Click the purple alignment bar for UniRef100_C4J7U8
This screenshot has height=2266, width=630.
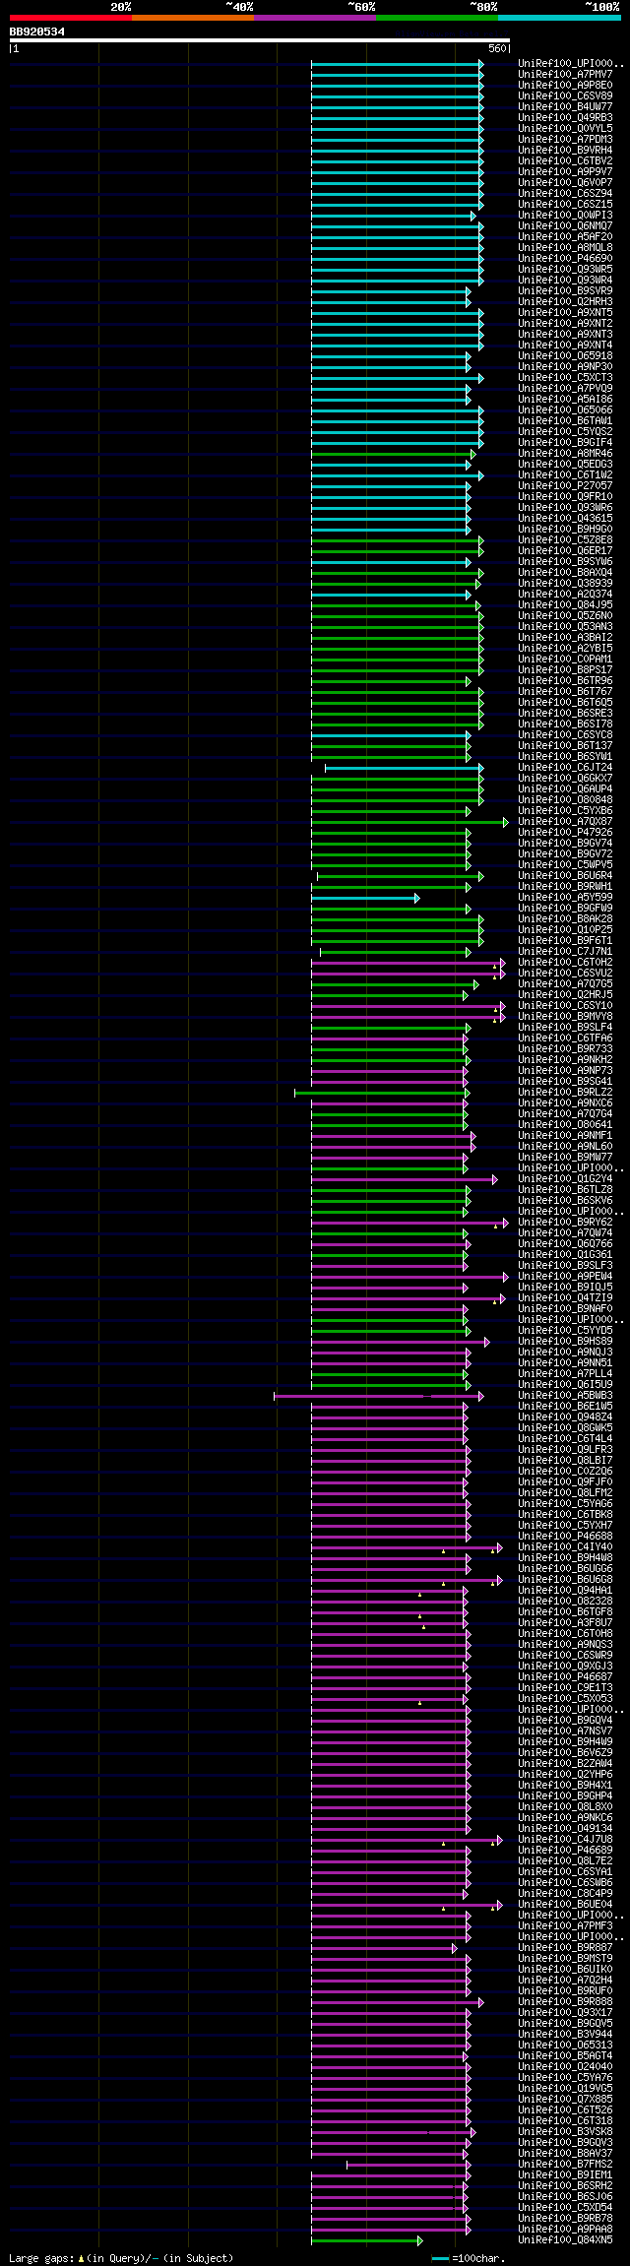coord(407,1840)
